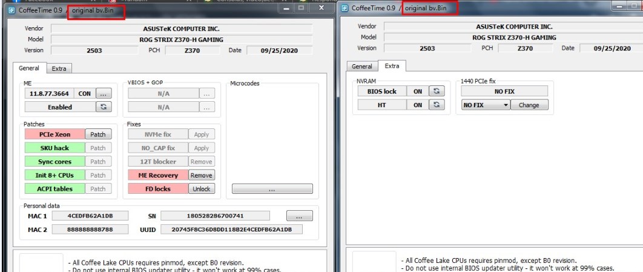The height and width of the screenshot is (272, 643).
Task: Click NO FIX status field above dropdown
Action: pyautogui.click(x=504, y=91)
